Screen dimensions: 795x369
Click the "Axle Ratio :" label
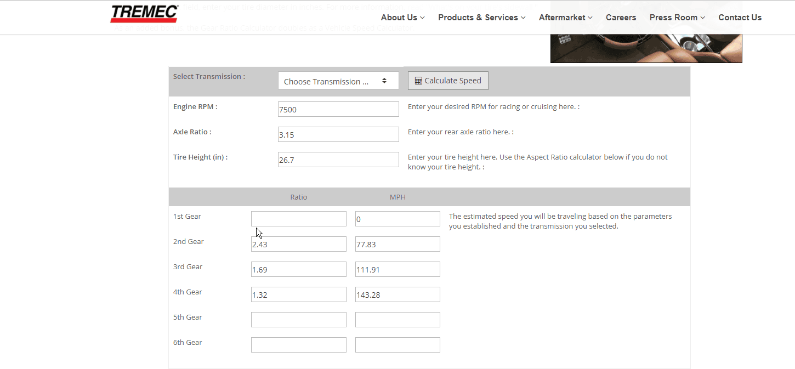click(x=192, y=132)
